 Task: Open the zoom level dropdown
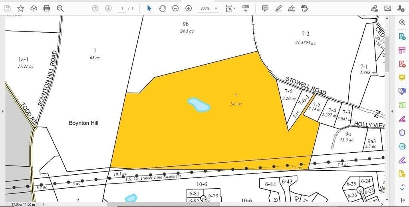pos(208,8)
